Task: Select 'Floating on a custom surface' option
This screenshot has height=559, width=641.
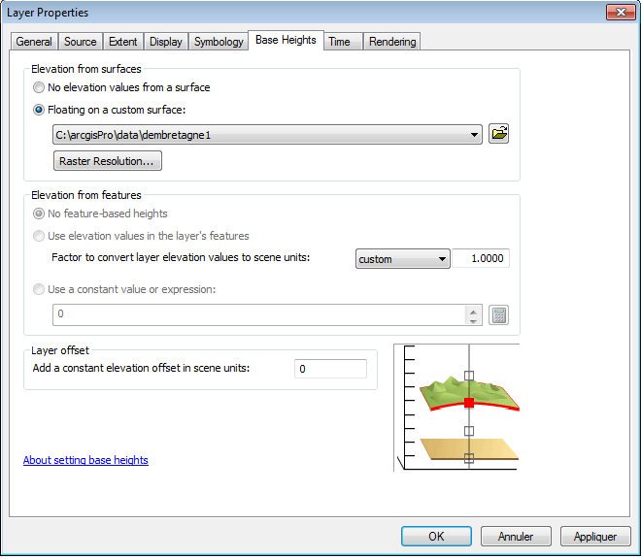Action: pos(40,110)
